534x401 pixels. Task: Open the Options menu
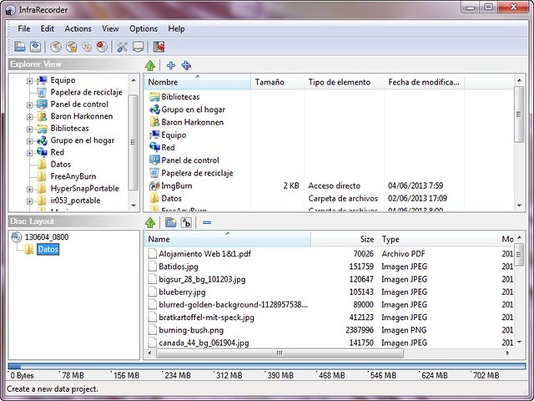click(143, 29)
